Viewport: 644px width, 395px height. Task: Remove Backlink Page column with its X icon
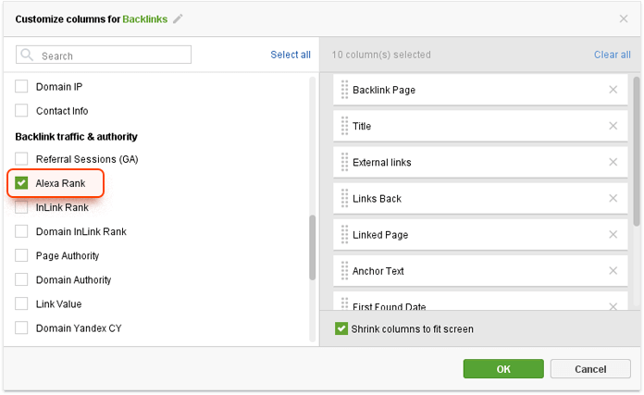pos(613,90)
